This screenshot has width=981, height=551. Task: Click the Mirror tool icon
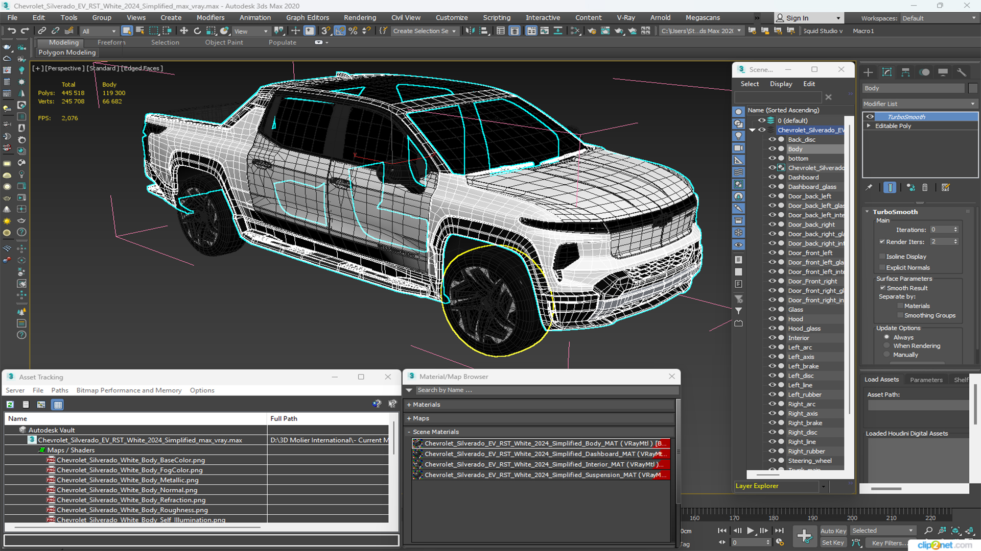click(470, 31)
